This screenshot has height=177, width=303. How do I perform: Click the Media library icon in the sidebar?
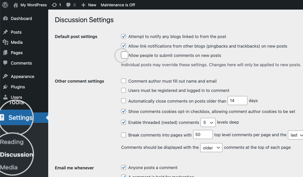click(x=5, y=42)
